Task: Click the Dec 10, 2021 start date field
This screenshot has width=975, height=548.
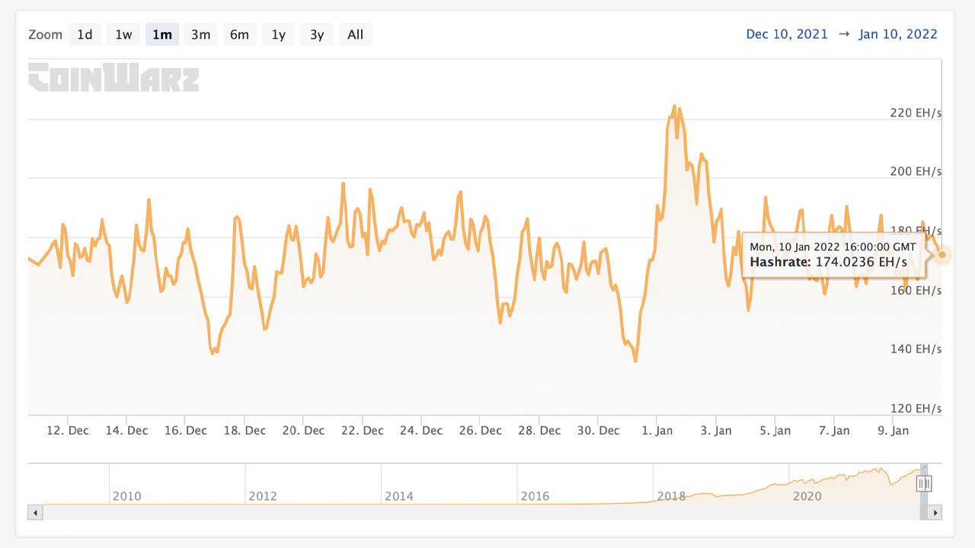Action: [x=786, y=34]
